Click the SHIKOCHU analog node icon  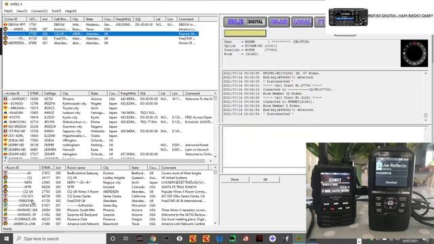[5, 122]
